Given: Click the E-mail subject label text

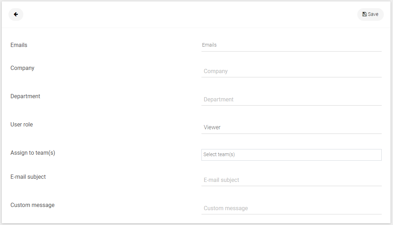Looking at the screenshot, I should 28,177.
